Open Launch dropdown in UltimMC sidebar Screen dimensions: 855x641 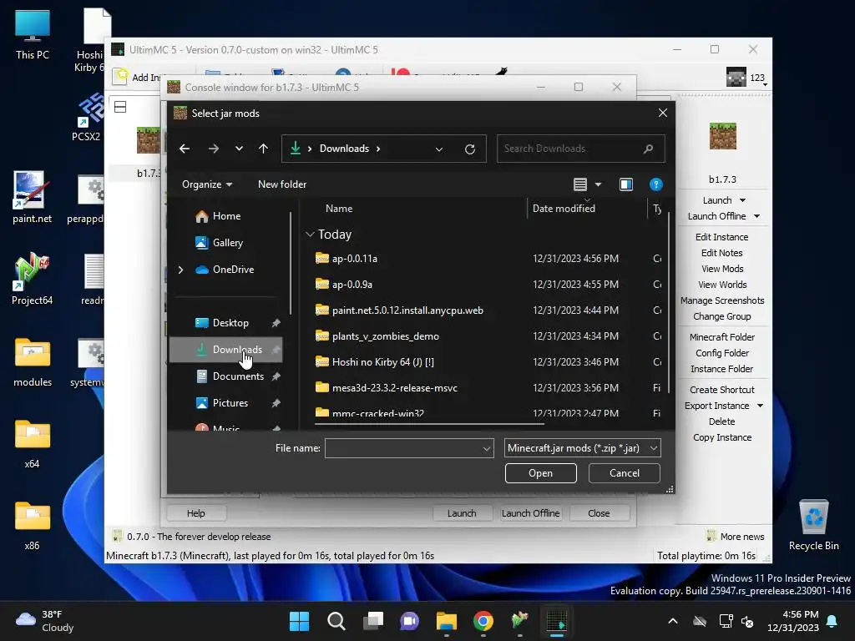coord(742,200)
